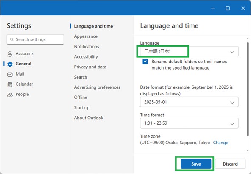
Task: Click the Change time zone link
Action: [x=220, y=143]
